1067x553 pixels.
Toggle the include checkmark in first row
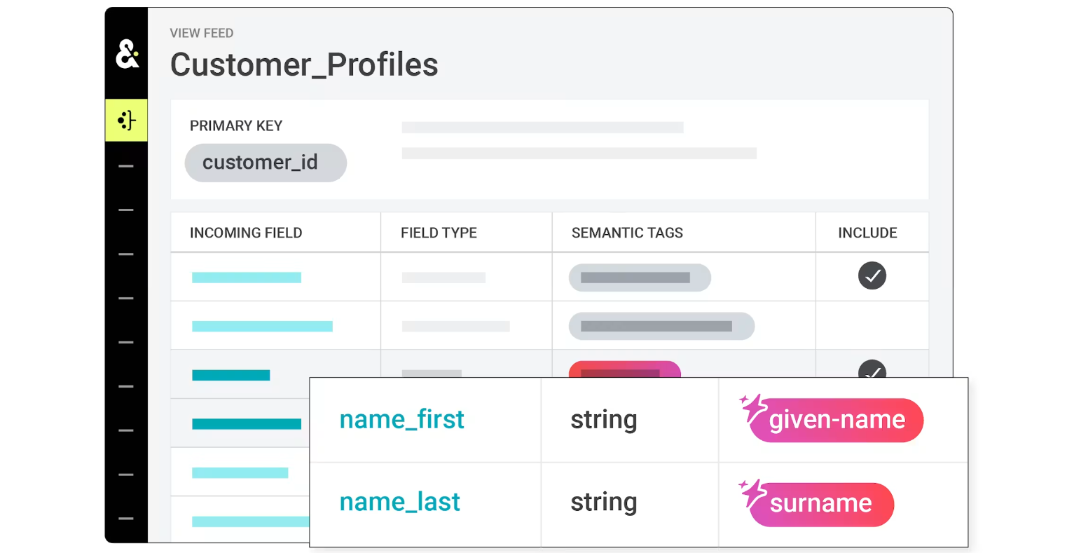tap(872, 275)
